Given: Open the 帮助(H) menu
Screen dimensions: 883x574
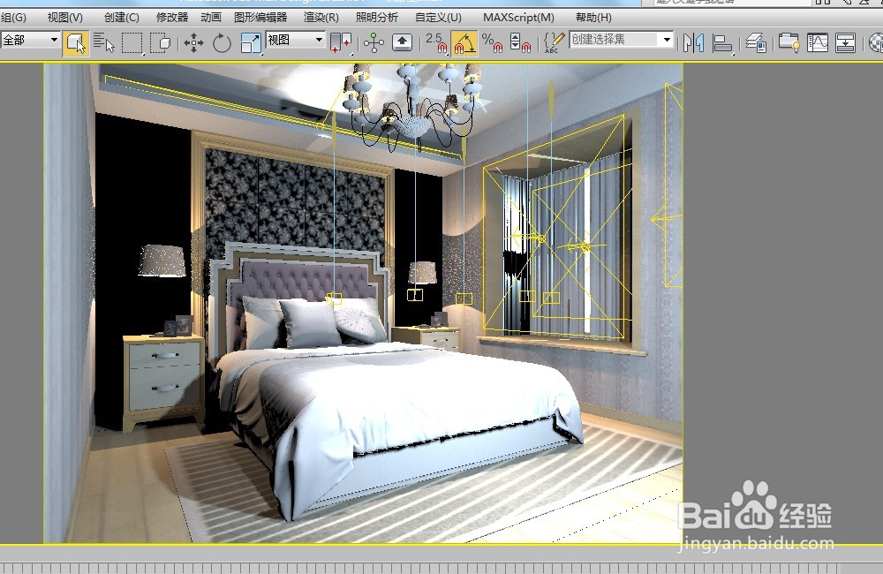Looking at the screenshot, I should pyautogui.click(x=593, y=18).
